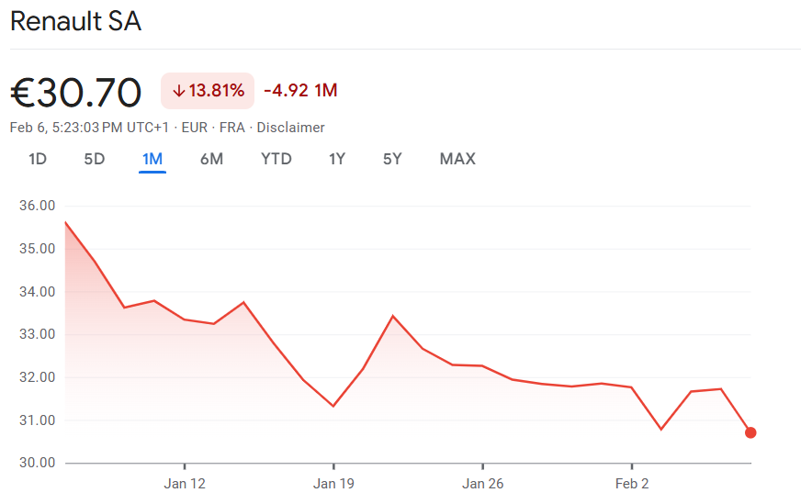This screenshot has height=504, width=801.
Task: Click the Jan 19 axis label
Action: 333,484
